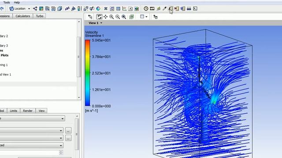
Task: Insert a Chart
Action: (124, 9)
